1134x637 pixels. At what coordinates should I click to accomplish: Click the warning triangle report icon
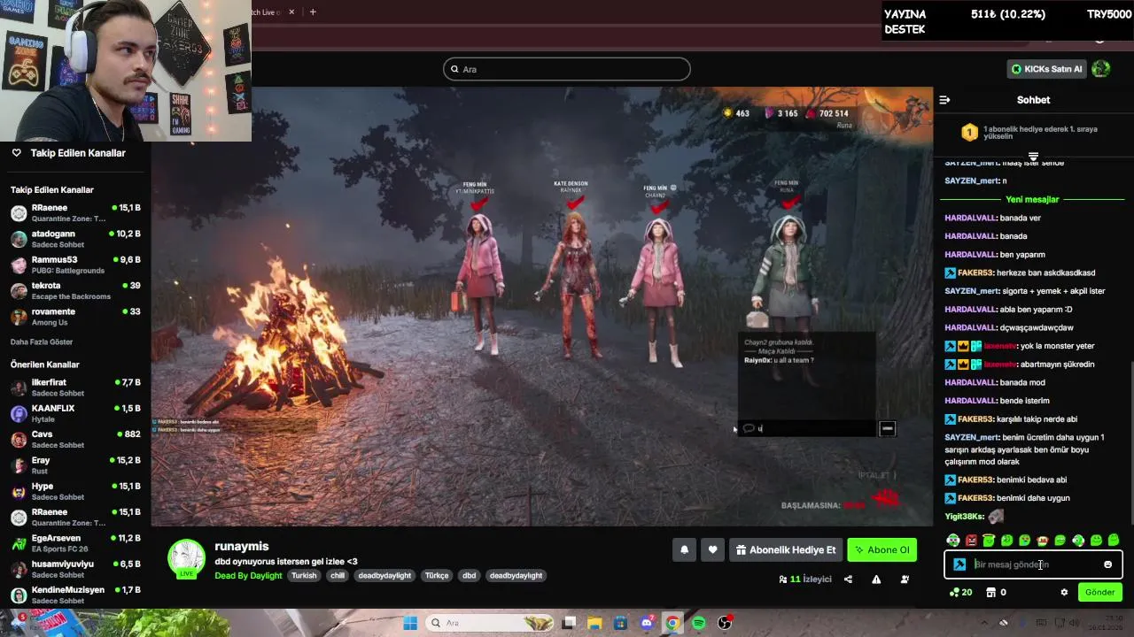[876, 579]
